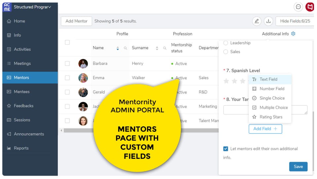Check Barbara's row checkbox
Viewport: 317px width, 179px height.
(67, 64)
